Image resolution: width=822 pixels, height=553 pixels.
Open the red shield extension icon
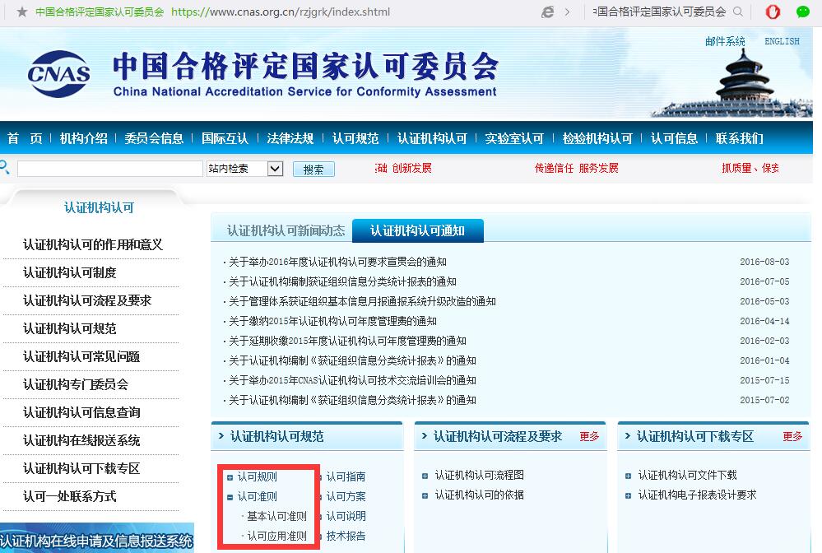point(773,12)
